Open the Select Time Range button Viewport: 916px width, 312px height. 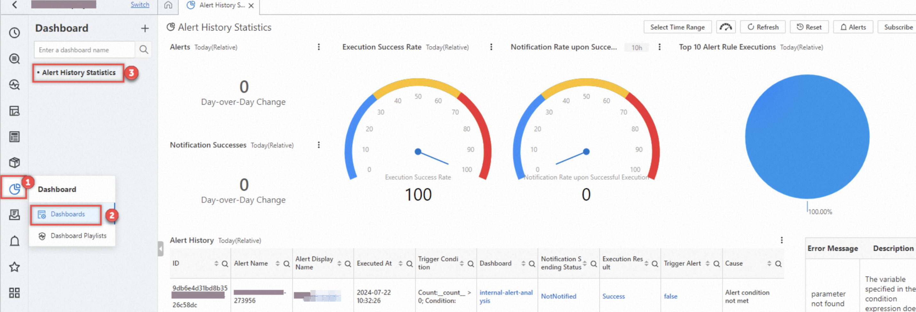[677, 27]
